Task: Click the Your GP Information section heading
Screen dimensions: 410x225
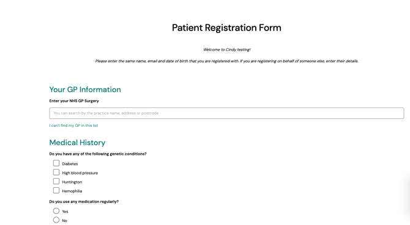Action: pos(85,90)
